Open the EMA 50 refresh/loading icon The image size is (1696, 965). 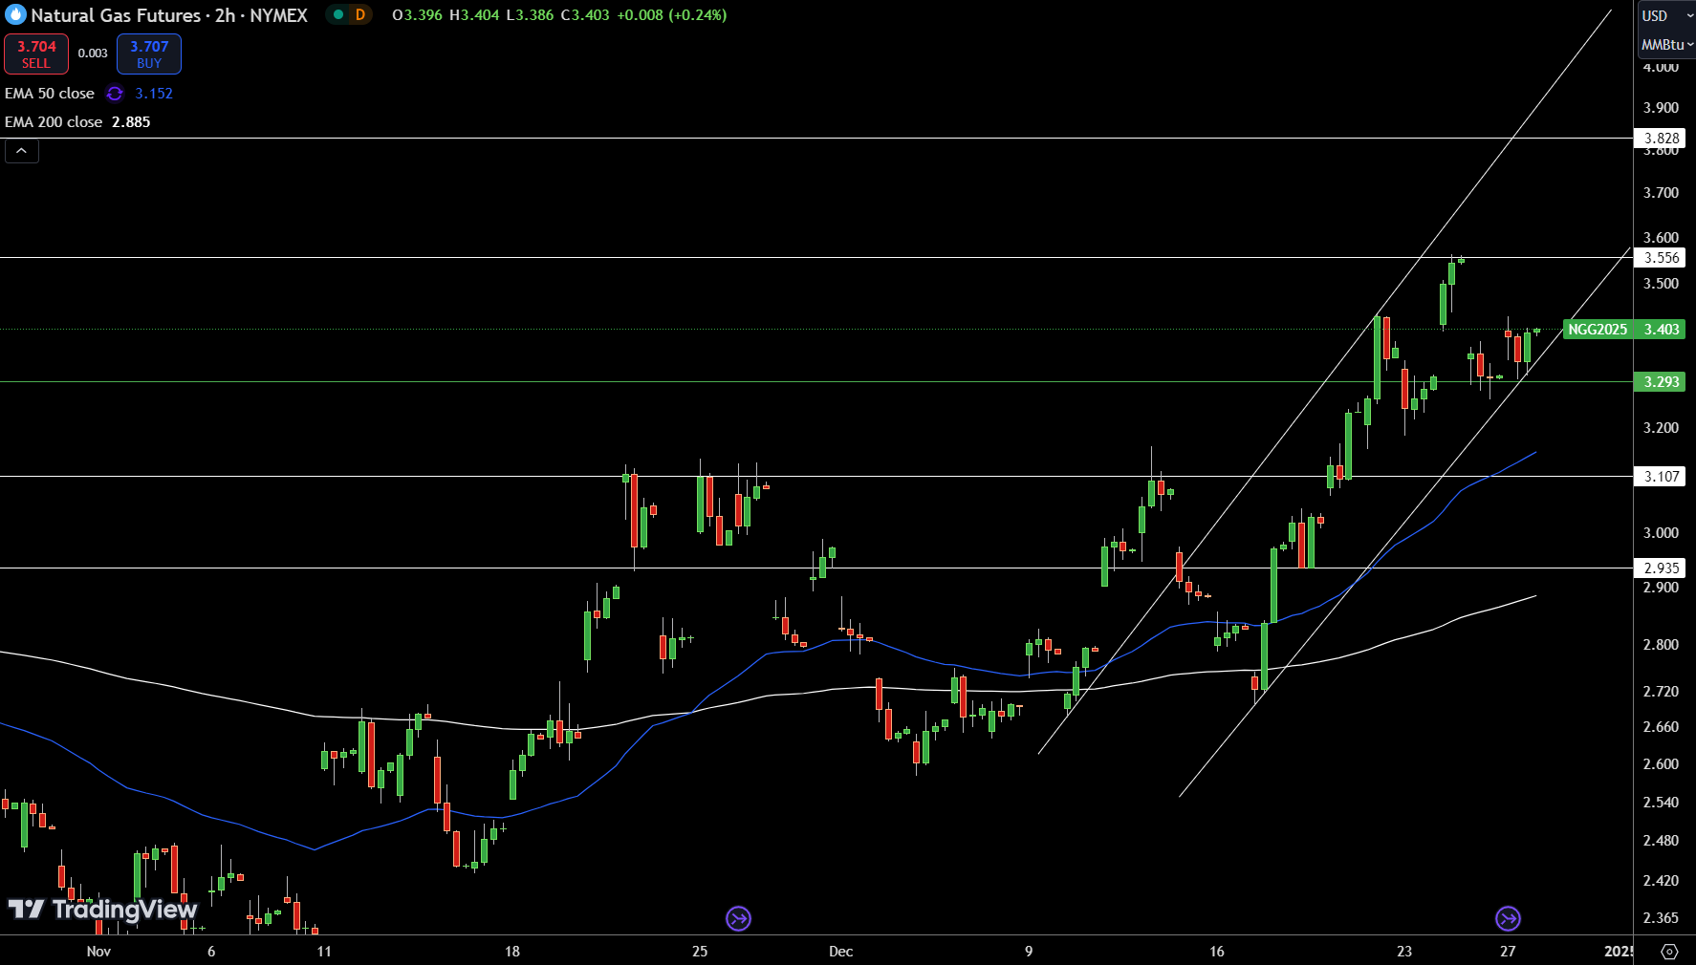click(115, 94)
